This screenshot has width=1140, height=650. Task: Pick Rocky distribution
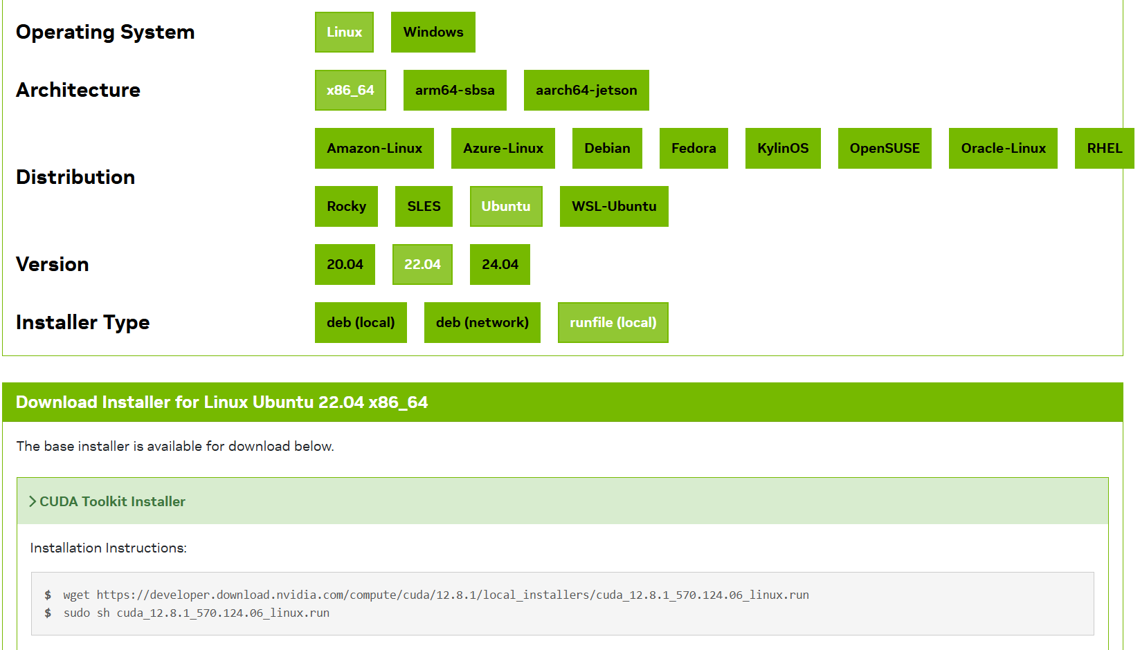click(x=346, y=206)
